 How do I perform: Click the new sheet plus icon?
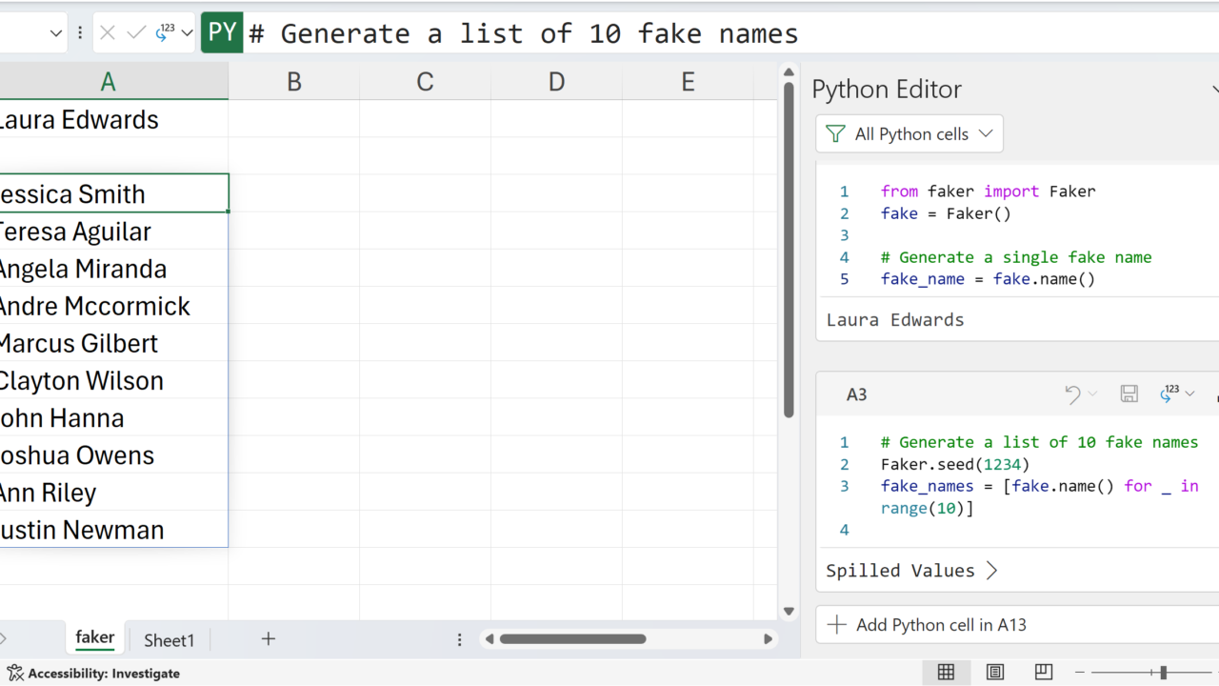pos(269,639)
